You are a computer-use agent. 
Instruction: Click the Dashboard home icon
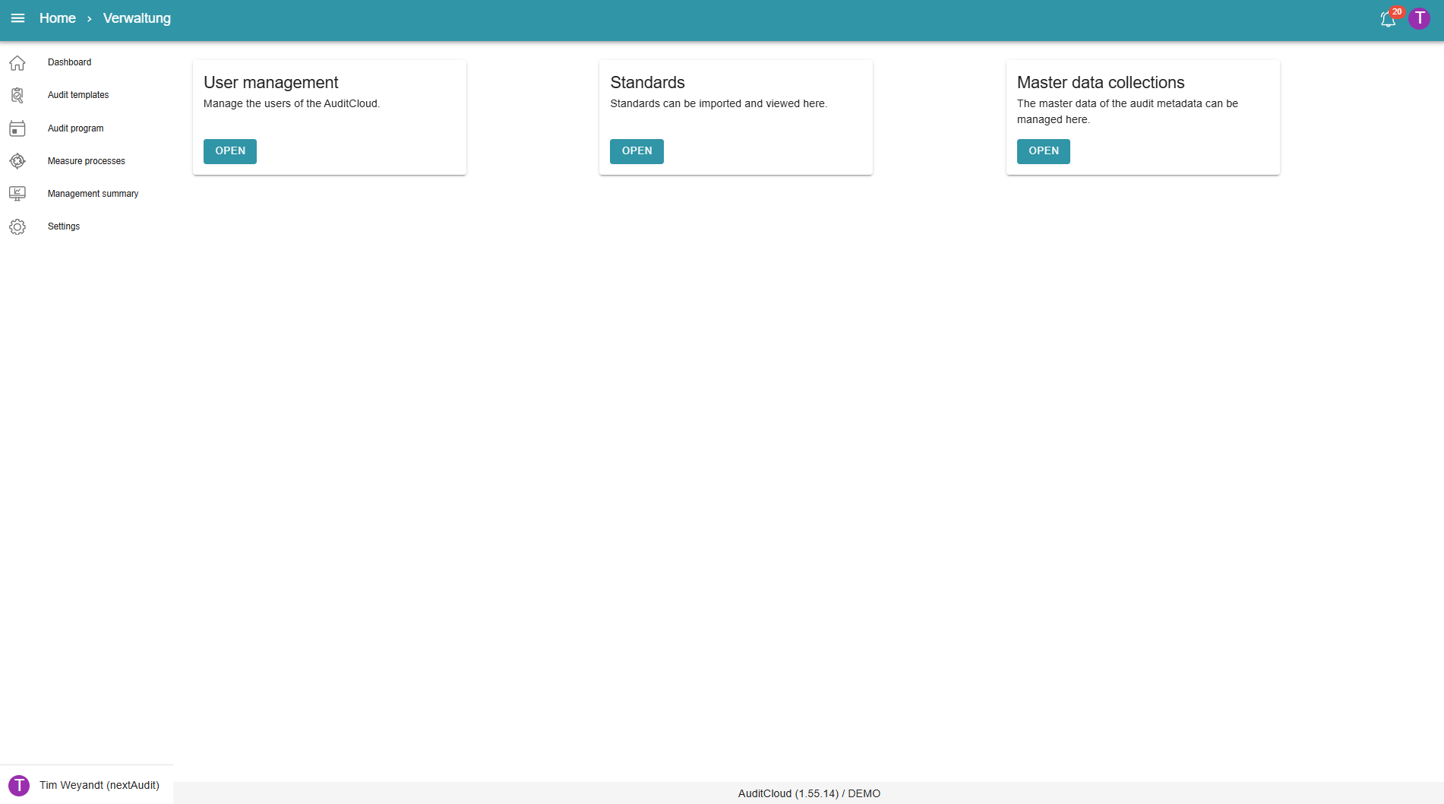[17, 63]
